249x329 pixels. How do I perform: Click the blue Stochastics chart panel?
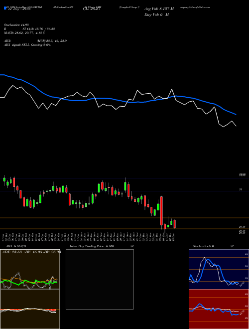click(x=219, y=269)
